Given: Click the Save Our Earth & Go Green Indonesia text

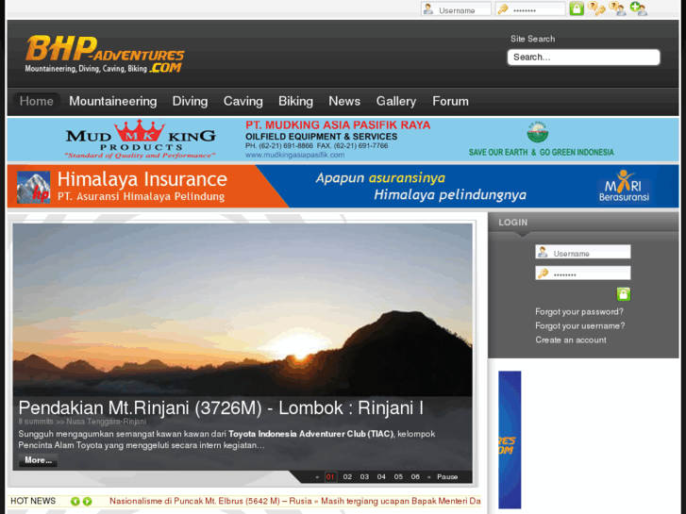Looking at the screenshot, I should (x=542, y=152).
